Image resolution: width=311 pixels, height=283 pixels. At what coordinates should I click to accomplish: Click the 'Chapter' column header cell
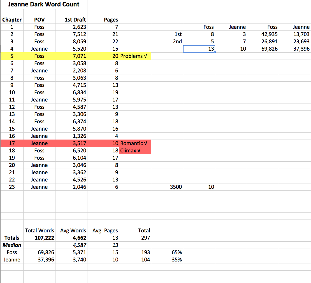point(12,20)
